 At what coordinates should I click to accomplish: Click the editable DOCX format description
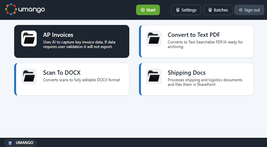click(x=81, y=80)
